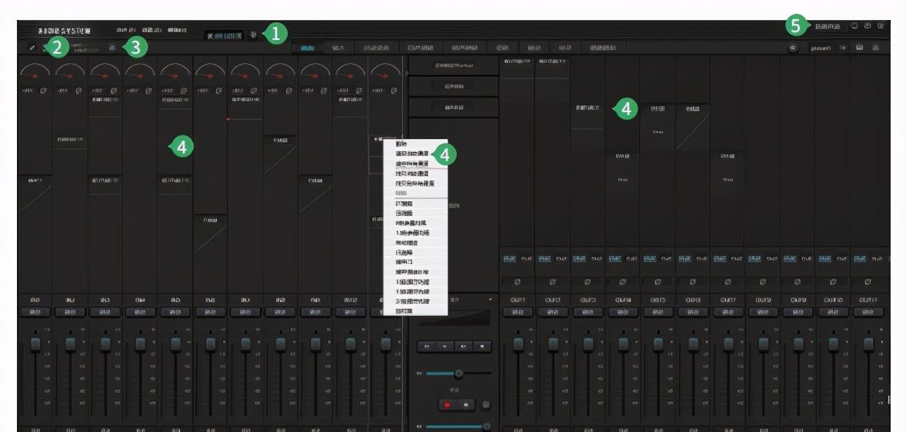The width and height of the screenshot is (906, 432).
Task: Click the phase icon on last output channel
Action: pyautogui.click(x=868, y=282)
